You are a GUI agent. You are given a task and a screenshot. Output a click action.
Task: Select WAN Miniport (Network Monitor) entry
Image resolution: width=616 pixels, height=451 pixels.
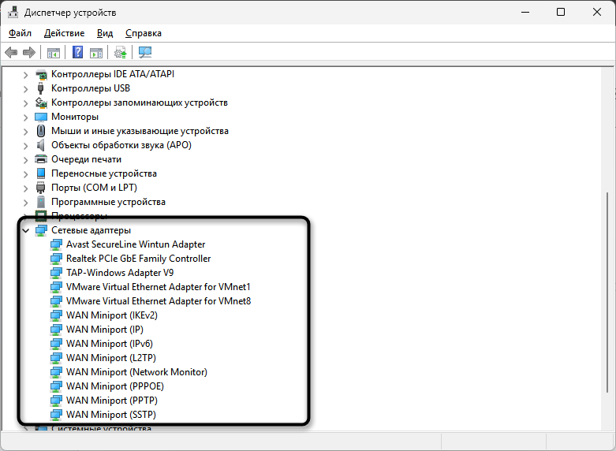click(136, 372)
